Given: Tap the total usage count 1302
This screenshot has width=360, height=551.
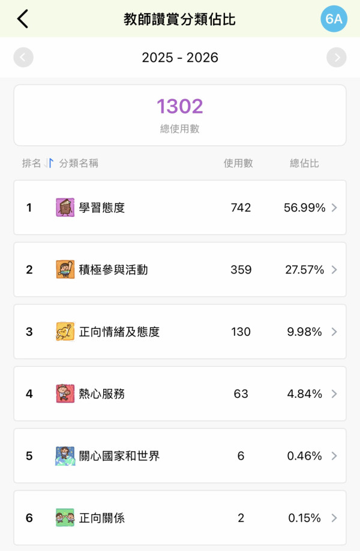Looking at the screenshot, I should coord(180,105).
